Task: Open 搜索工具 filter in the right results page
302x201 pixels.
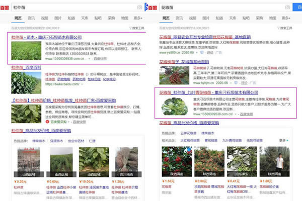Action: pos(286,28)
